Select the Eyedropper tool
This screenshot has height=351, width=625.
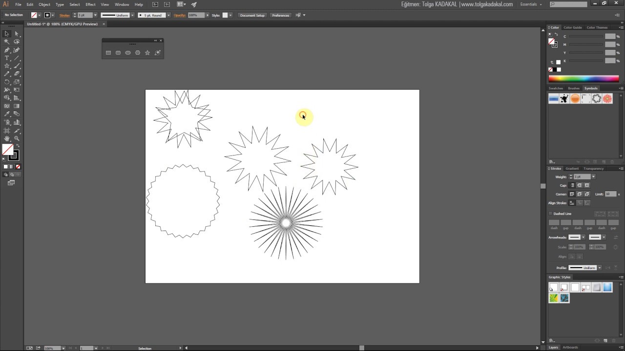(7, 114)
